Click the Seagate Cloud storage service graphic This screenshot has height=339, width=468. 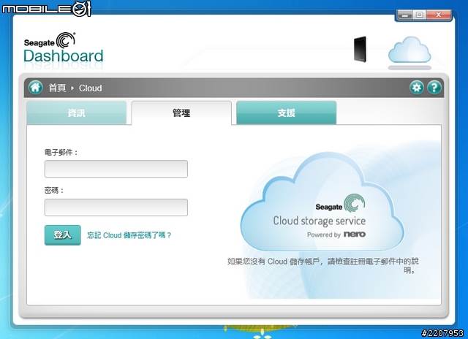322,202
